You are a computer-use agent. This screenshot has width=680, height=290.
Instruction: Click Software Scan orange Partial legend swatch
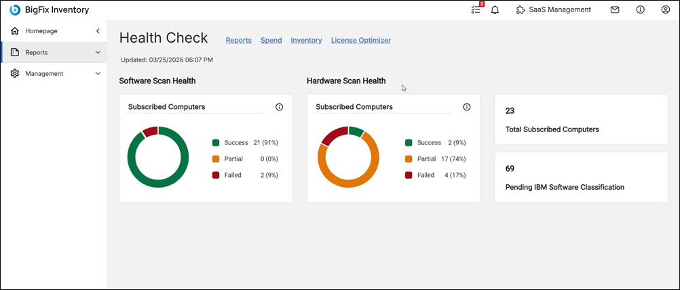[216, 159]
